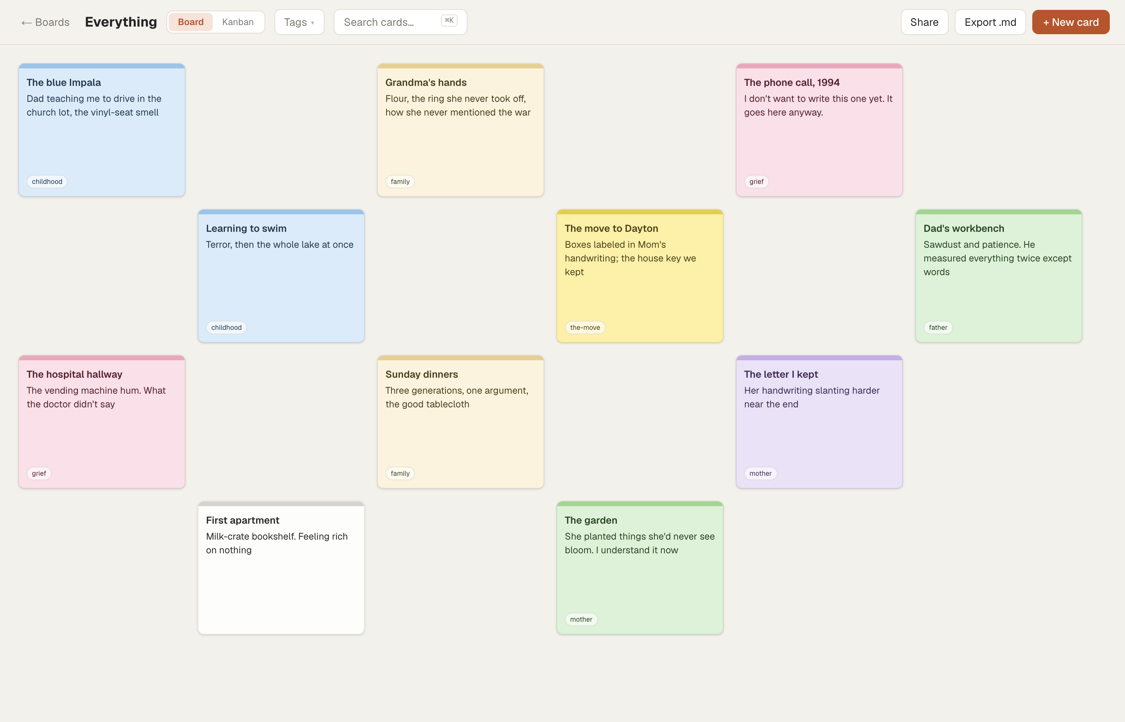Open the First apartment card
Viewport: 1125px width, 722px height.
click(x=281, y=568)
